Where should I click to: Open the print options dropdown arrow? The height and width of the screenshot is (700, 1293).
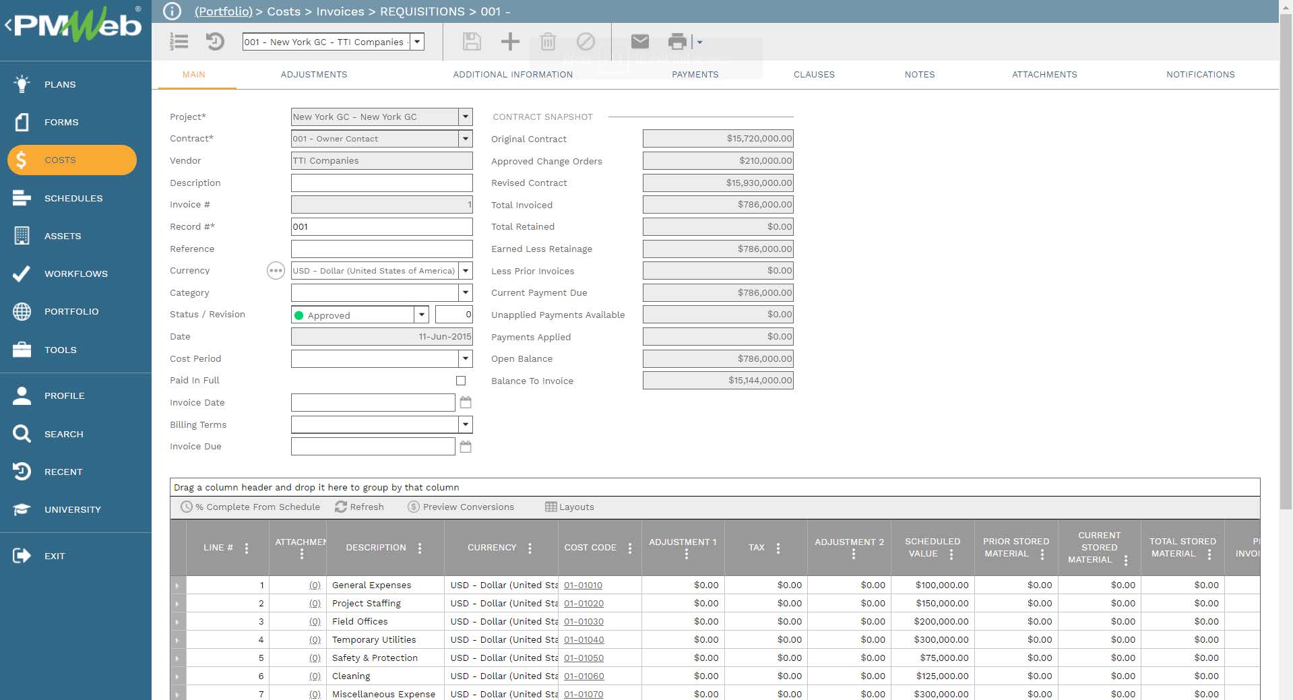[699, 42]
